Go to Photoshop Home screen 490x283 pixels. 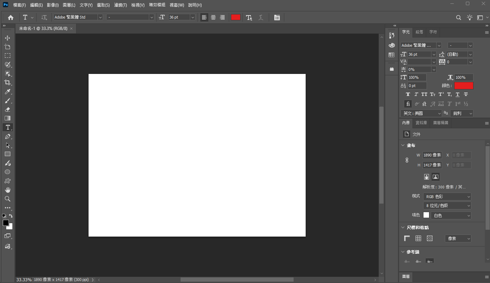tap(11, 17)
